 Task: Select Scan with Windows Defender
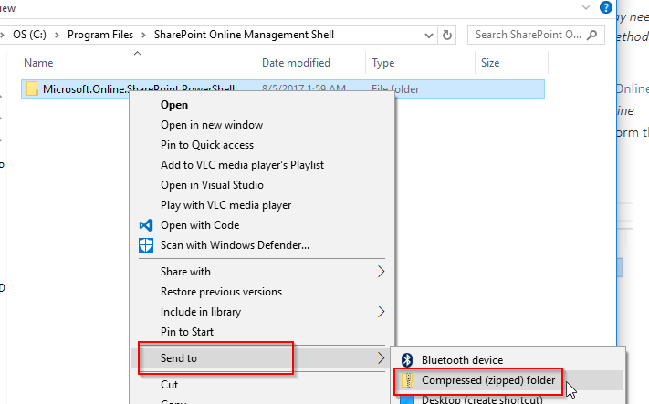[235, 245]
